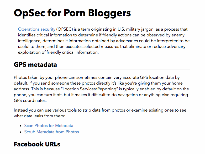Click the GPS metadata heading

coord(35,65)
